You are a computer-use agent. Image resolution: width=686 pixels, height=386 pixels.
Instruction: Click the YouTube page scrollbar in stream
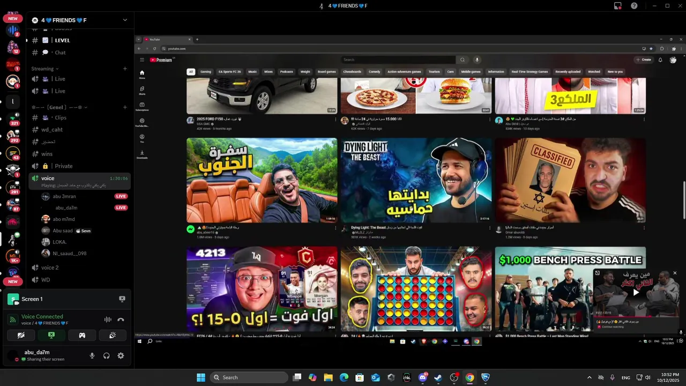(683, 199)
